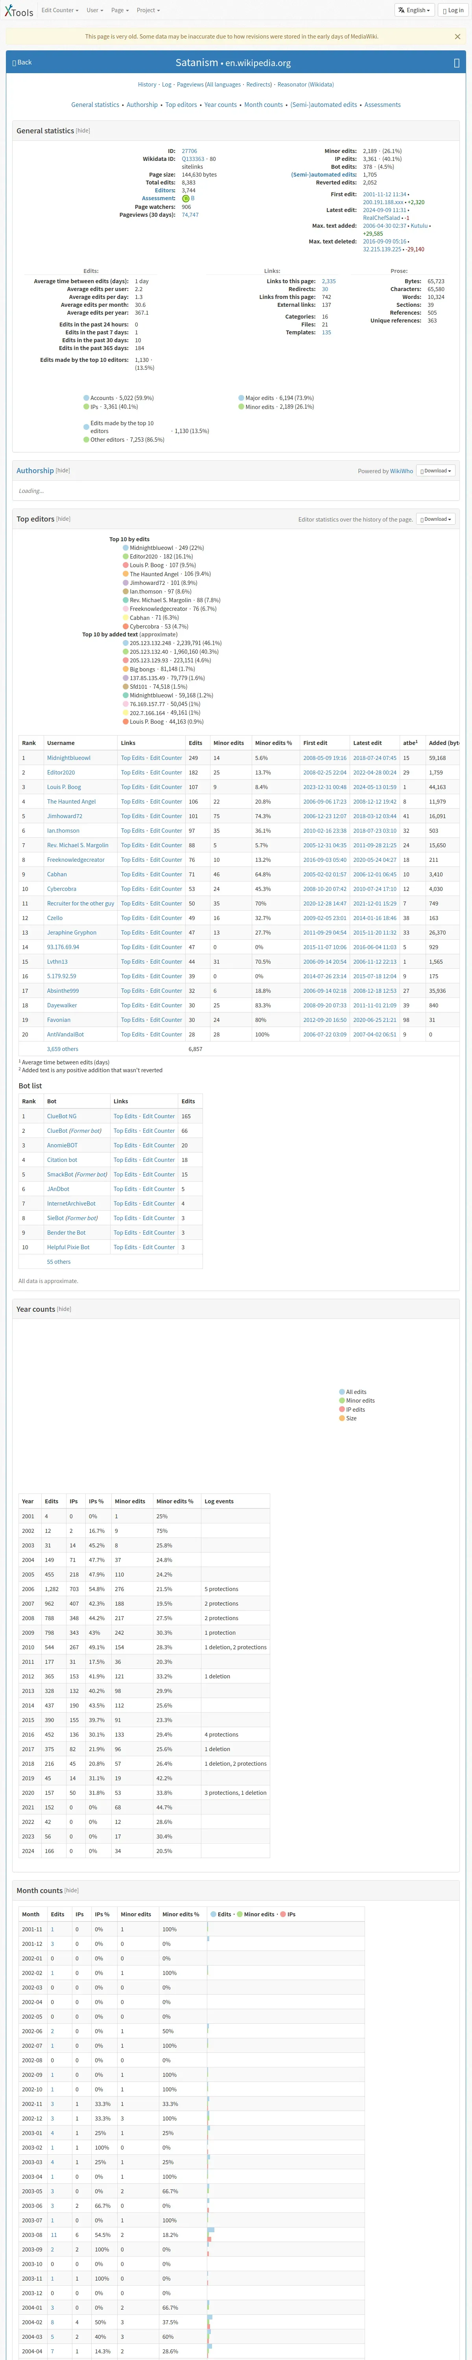
Task: Click blue Accounts legend swatch
Action: (x=86, y=398)
